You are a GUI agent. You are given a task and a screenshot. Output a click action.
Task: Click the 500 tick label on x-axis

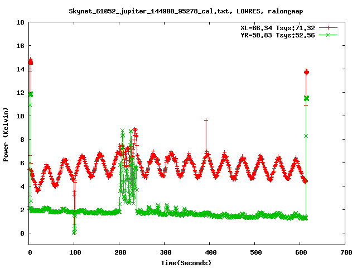pos(254,252)
